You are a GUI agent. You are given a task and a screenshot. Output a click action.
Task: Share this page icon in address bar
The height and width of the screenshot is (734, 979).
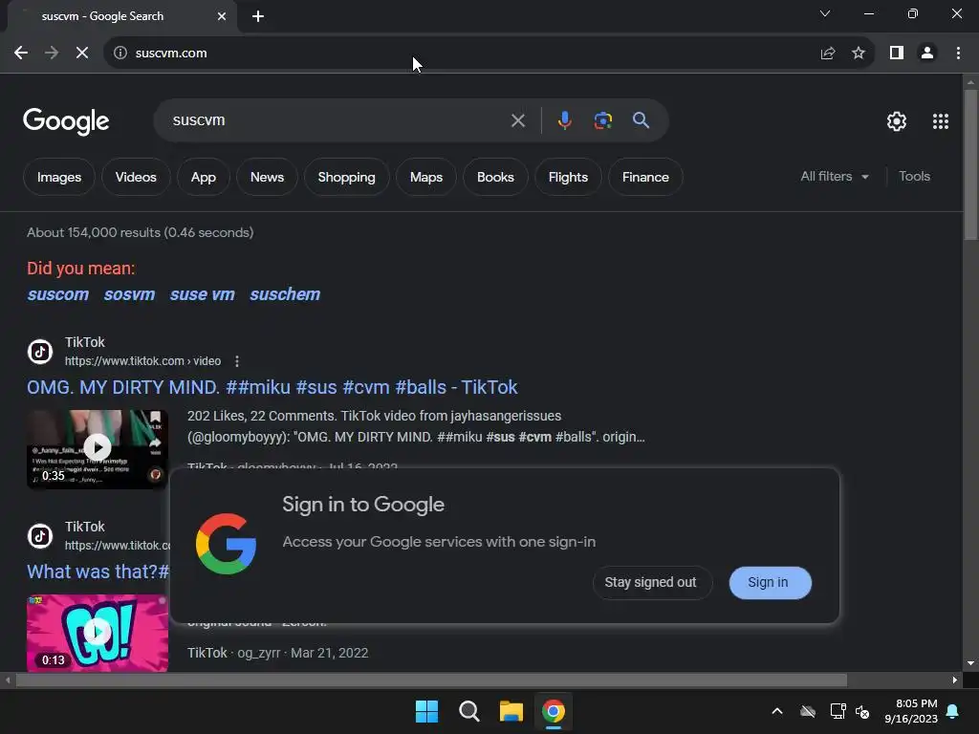(828, 54)
